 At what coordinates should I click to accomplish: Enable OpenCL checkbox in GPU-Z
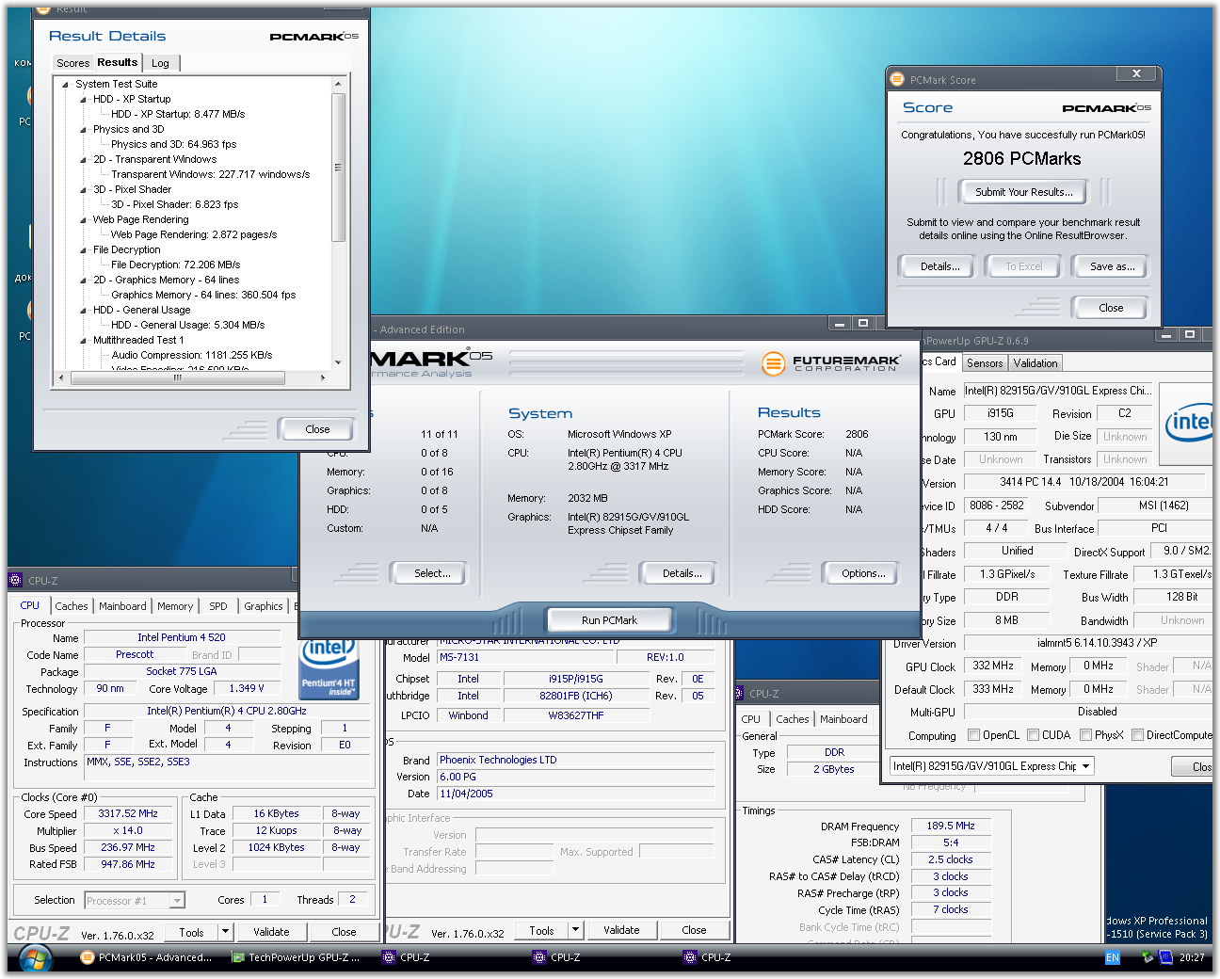tap(974, 735)
